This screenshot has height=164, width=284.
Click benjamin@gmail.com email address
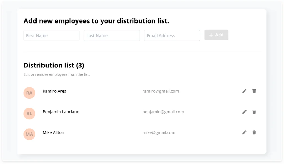point(163,112)
